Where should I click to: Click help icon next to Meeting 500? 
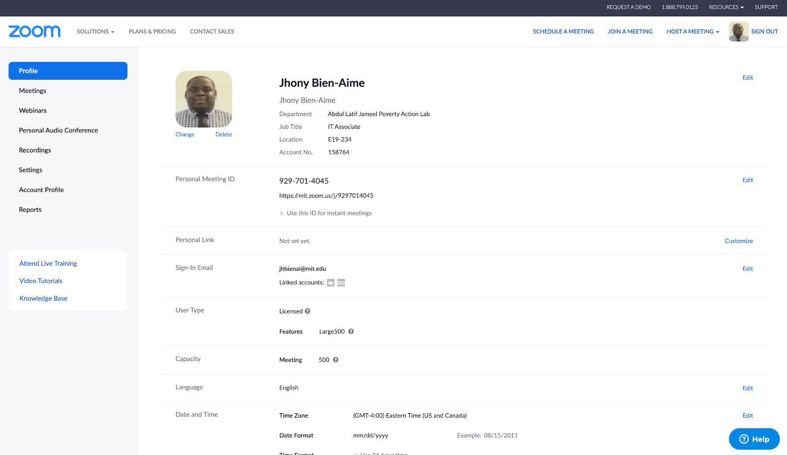click(335, 360)
